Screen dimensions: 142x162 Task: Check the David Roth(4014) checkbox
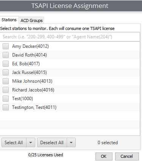6,55
